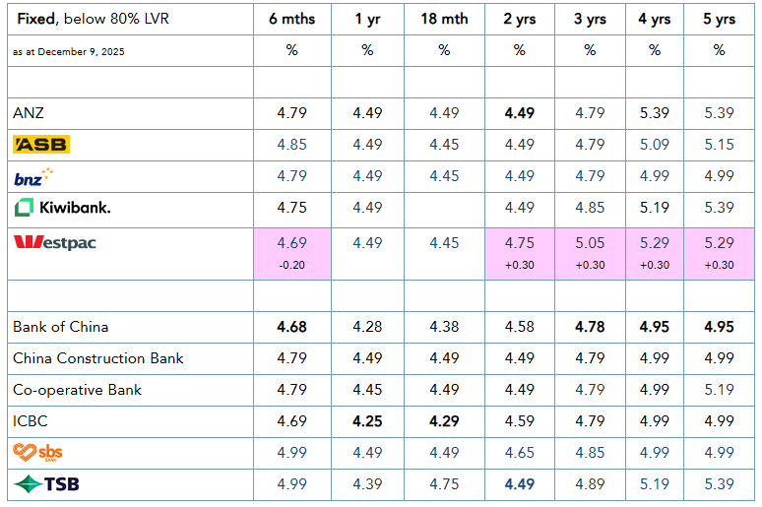
Task: Select ICBC's bold 1 yr rate 4.25
Action: [x=367, y=421]
